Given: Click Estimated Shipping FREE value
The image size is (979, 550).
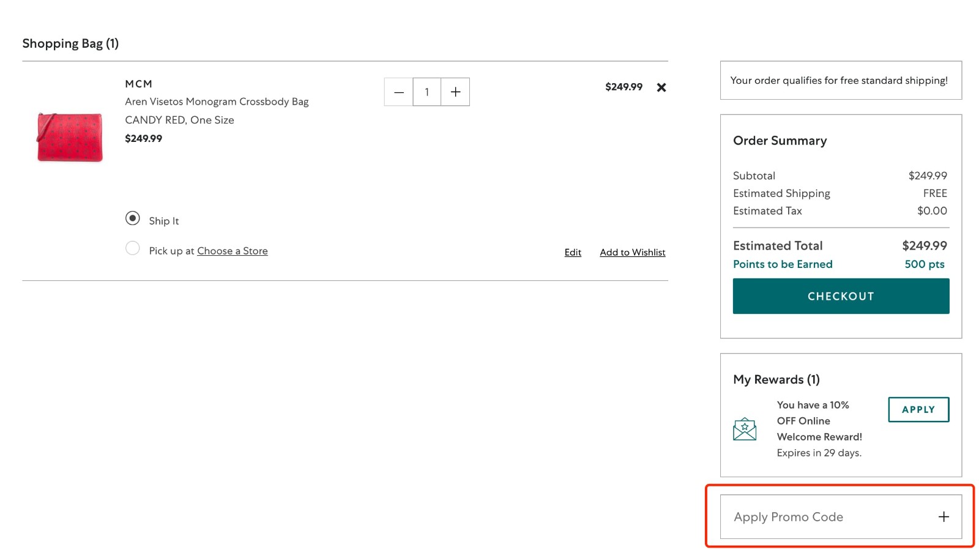Looking at the screenshot, I should 935,193.
